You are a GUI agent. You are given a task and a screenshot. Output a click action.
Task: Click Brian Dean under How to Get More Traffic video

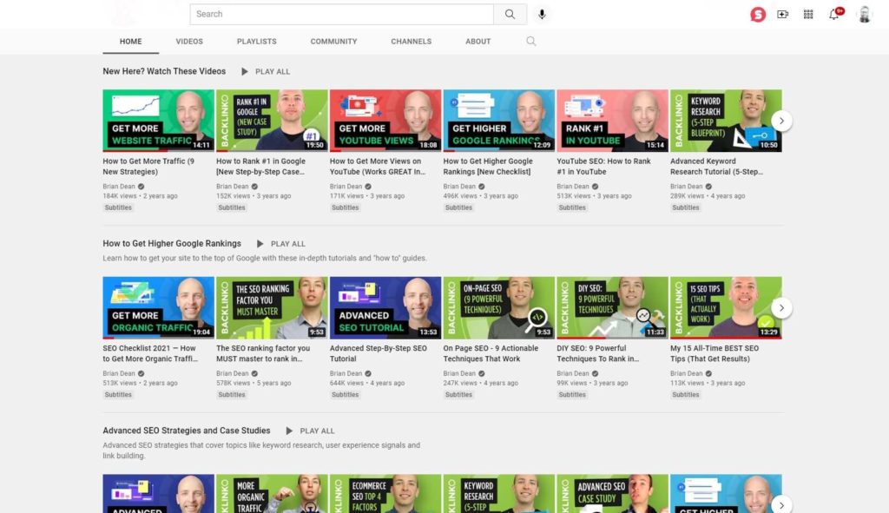[119, 187]
